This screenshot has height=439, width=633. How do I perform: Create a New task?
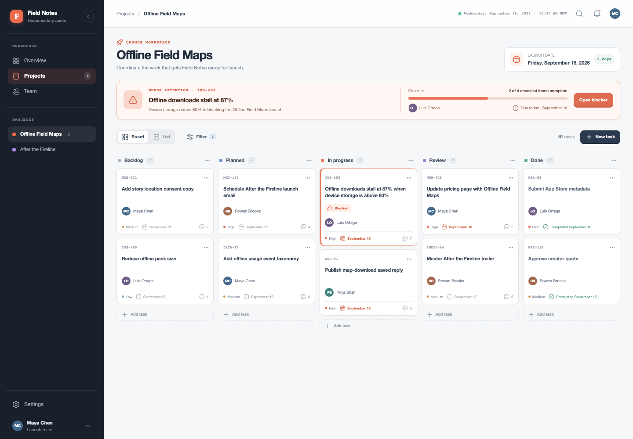coord(600,137)
